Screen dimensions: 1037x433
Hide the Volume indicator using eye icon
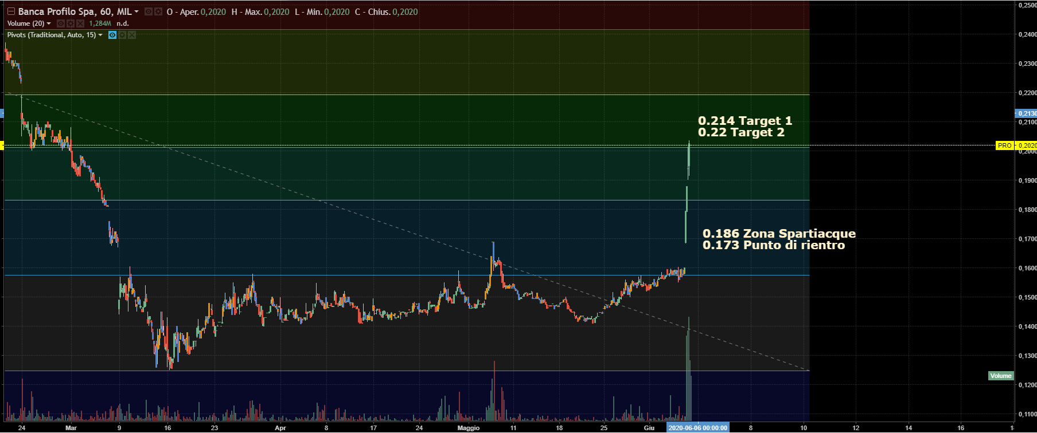[x=61, y=23]
